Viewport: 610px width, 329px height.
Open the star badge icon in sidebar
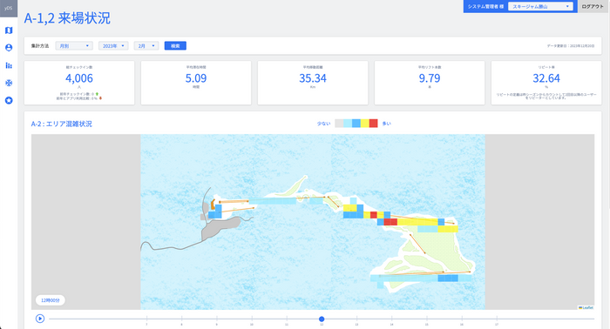tap(9, 101)
